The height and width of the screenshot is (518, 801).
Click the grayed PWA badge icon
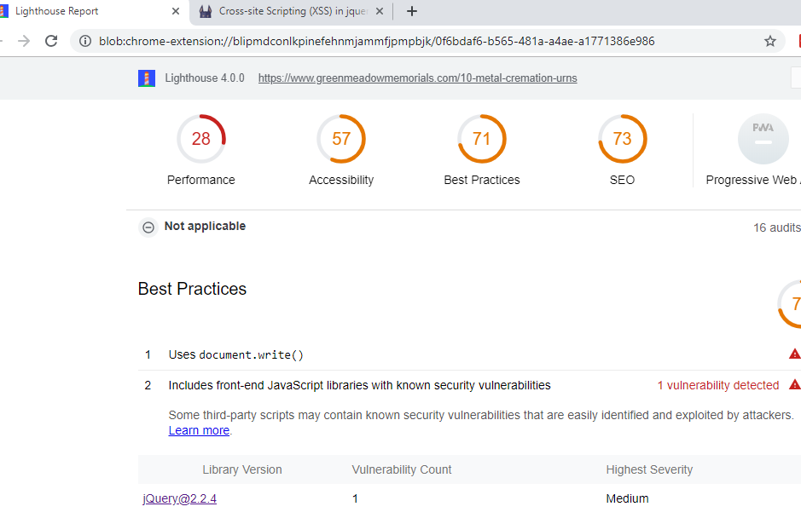pyautogui.click(x=763, y=139)
